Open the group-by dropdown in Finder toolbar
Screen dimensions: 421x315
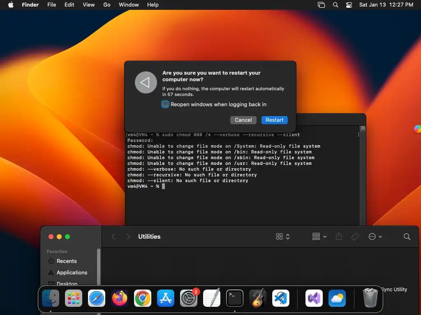tap(319, 237)
